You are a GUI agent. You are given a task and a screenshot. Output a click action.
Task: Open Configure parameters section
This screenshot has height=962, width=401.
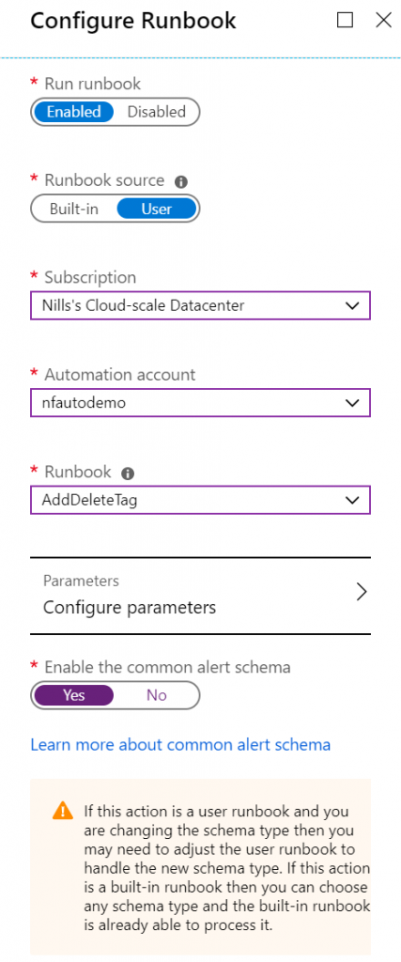tap(201, 595)
